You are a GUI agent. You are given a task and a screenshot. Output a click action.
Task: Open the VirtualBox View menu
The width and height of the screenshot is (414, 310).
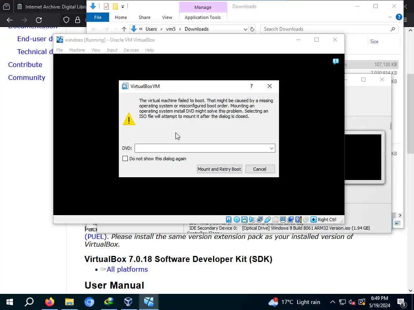pyautogui.click(x=96, y=50)
